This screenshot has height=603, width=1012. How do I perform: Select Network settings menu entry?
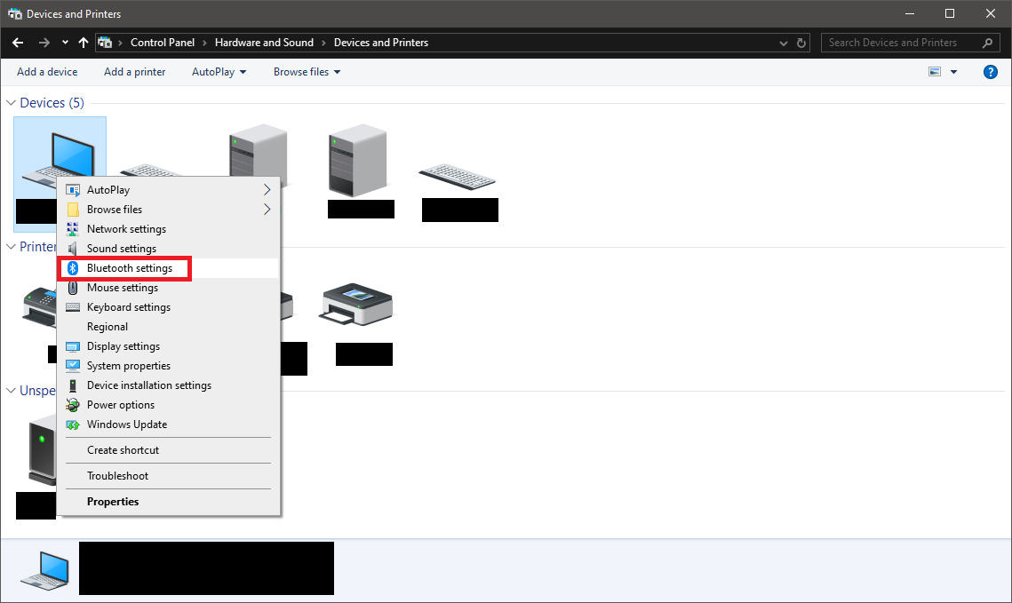[169, 229]
